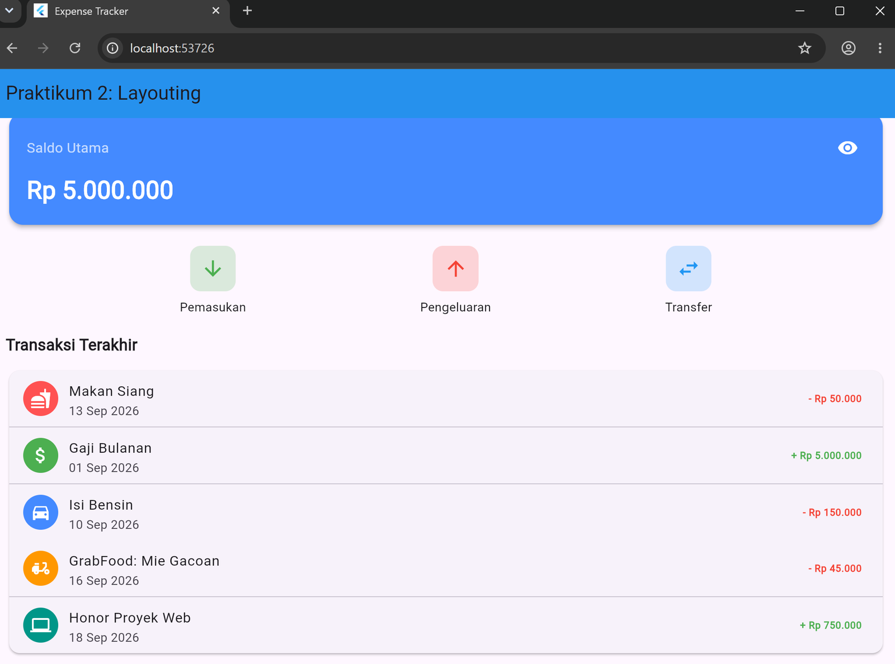Viewport: 895px width, 664px height.
Task: Open a new browser tab
Action: click(x=247, y=11)
